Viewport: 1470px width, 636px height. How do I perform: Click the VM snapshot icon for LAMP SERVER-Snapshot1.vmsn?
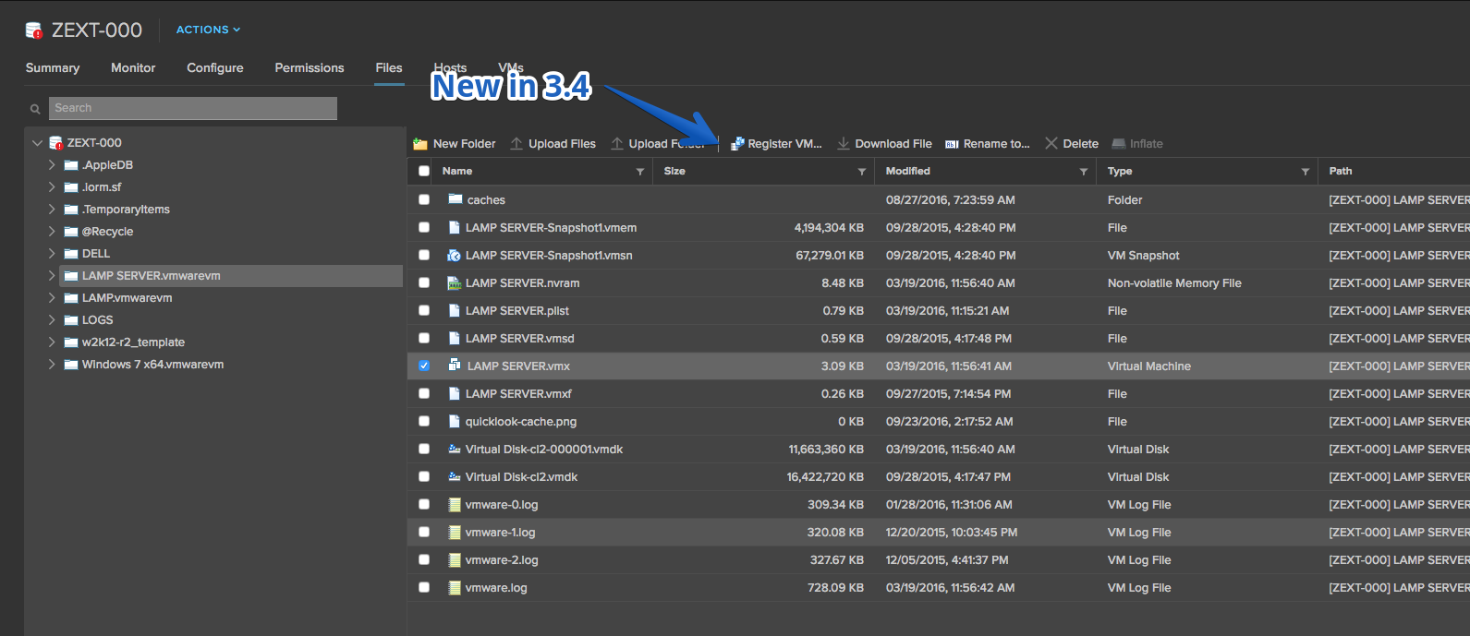pos(454,255)
